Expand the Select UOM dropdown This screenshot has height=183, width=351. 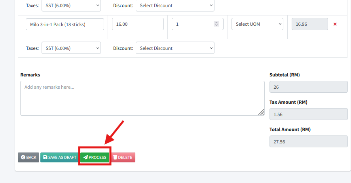[258, 24]
